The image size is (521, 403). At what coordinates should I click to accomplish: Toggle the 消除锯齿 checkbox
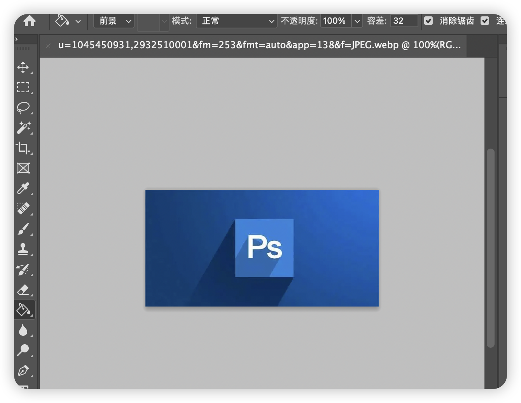(428, 21)
